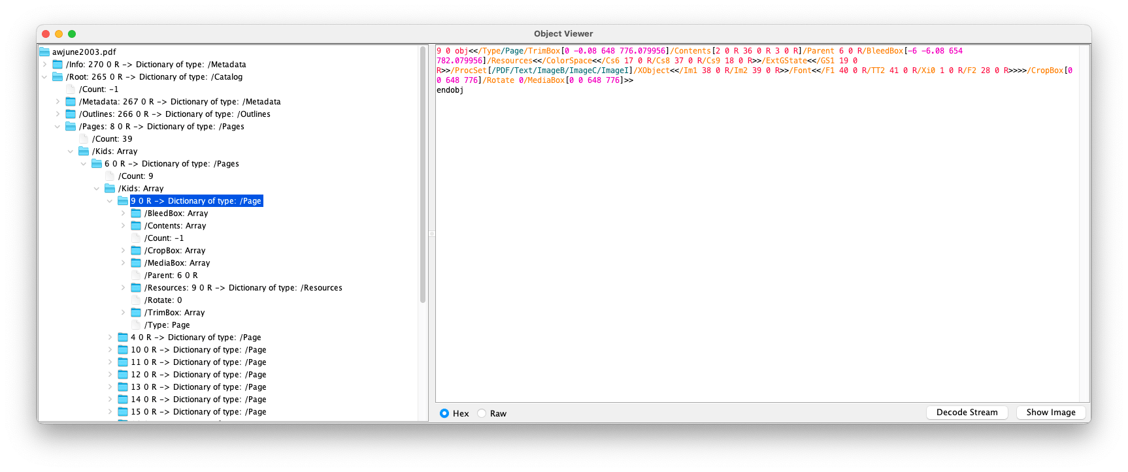The height and width of the screenshot is (472, 1128).
Task: Select the Raw radio button
Action: point(482,413)
